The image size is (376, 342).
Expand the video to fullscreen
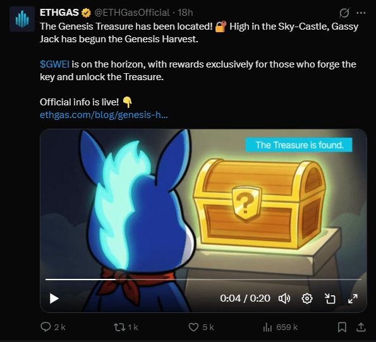pyautogui.click(x=353, y=298)
